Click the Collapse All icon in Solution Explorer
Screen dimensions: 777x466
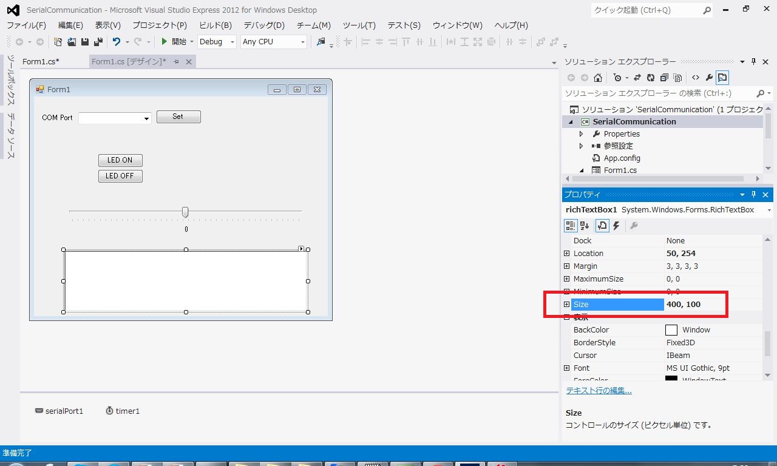click(664, 78)
